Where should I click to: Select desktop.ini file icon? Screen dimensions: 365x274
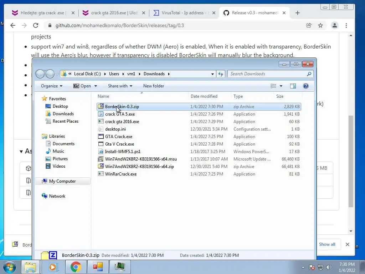tap(101, 129)
